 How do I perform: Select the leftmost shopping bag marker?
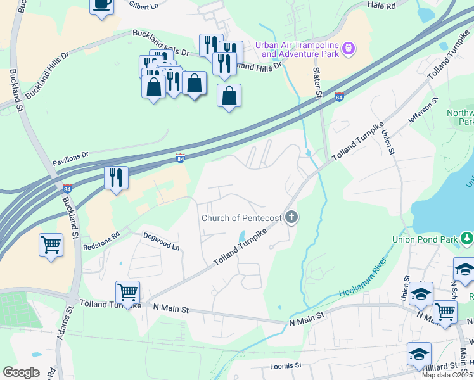[x=154, y=87]
